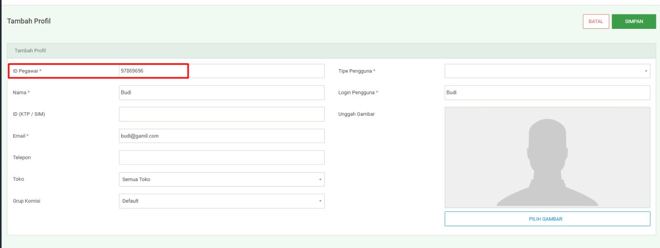Click the Grup Komisi label text
660x248 pixels.
pos(26,201)
